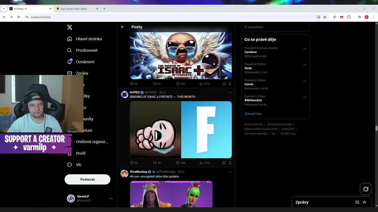The width and height of the screenshot is (378, 212).
Task: Click the Postovat button
Action: point(87,179)
